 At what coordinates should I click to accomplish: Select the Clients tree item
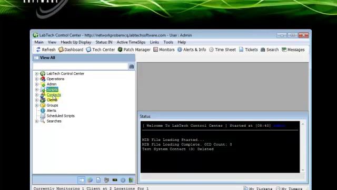pyautogui.click(x=52, y=100)
